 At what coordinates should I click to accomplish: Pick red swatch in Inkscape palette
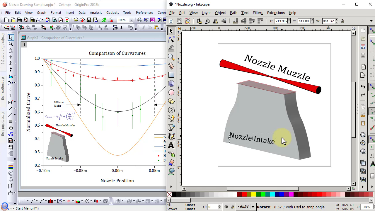click(x=244, y=194)
